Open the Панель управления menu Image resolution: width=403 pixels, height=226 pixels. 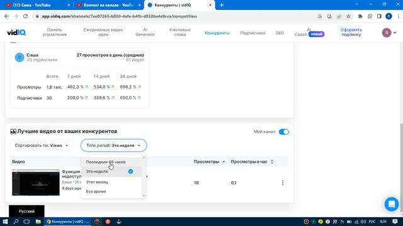pyautogui.click(x=55, y=32)
